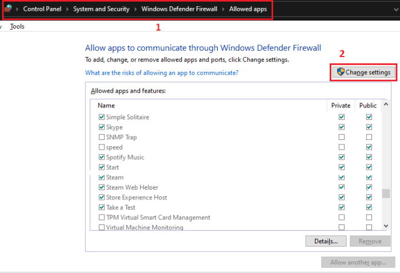This screenshot has width=400, height=273.
Task: Click the Details button
Action: [x=326, y=241]
